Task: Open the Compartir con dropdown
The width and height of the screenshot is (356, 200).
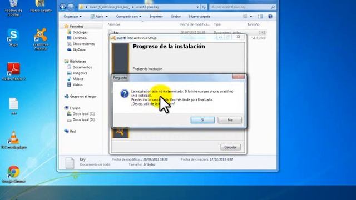Action: point(128,16)
